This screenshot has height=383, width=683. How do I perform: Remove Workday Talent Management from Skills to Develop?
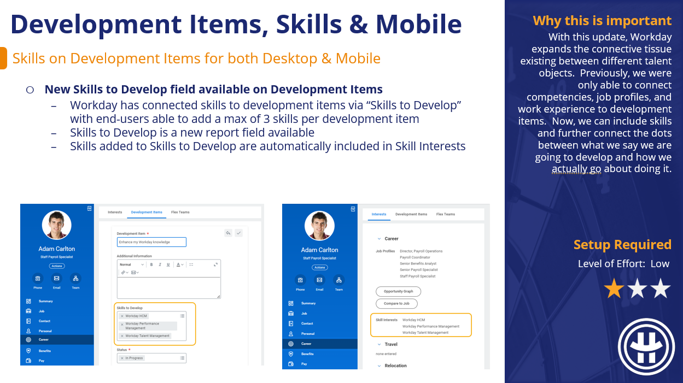coord(122,336)
